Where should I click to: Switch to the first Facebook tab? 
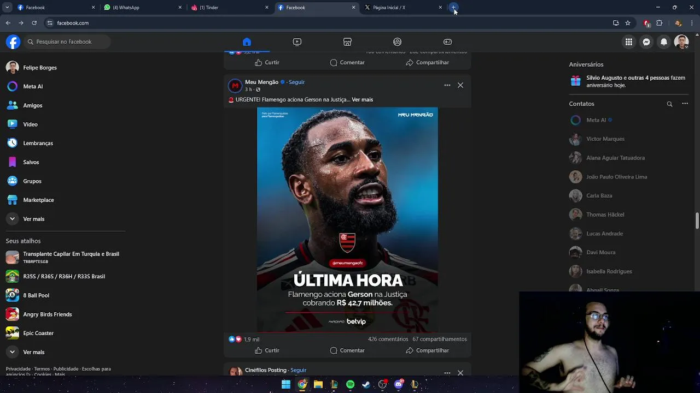(x=56, y=8)
